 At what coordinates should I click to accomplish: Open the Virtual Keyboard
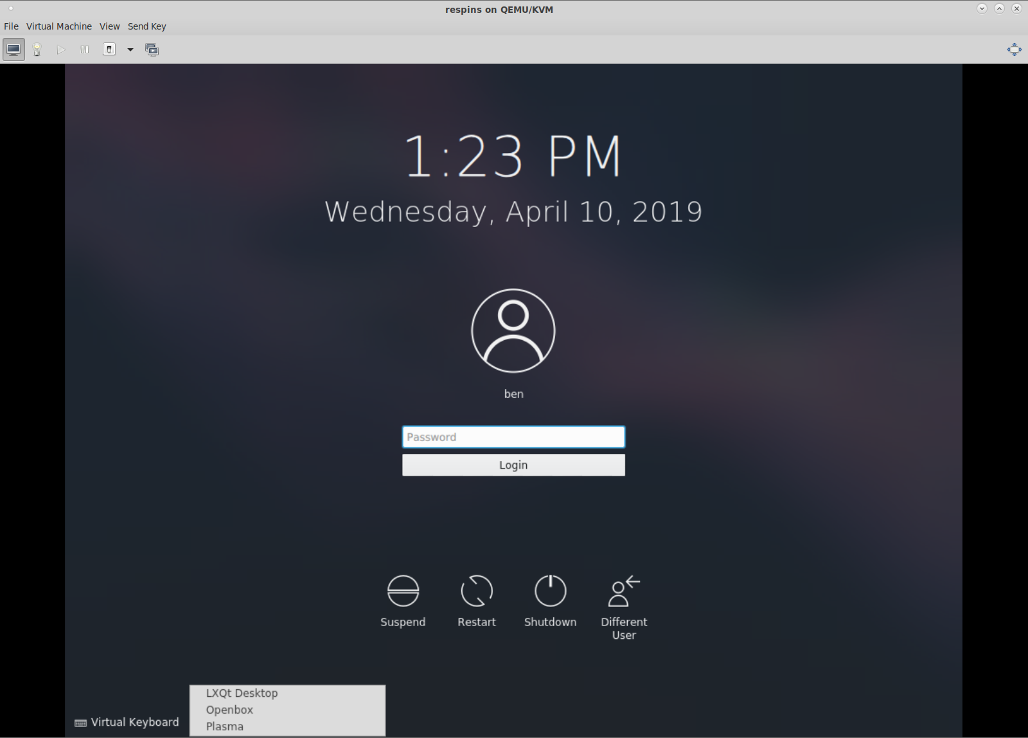coord(127,722)
